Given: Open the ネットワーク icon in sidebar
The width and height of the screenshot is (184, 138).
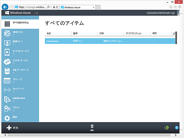Looking at the screenshot, I should 7,90.
